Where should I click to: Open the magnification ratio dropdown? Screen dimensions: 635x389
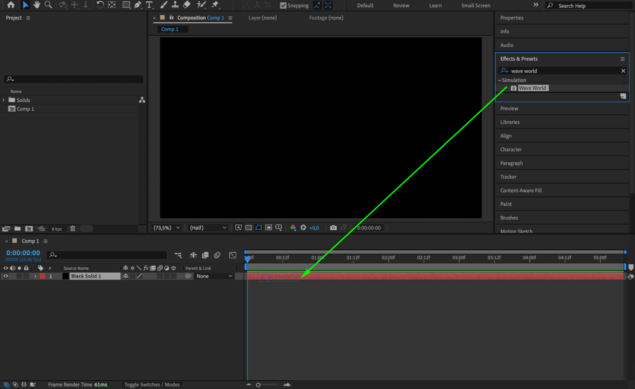[x=167, y=227]
